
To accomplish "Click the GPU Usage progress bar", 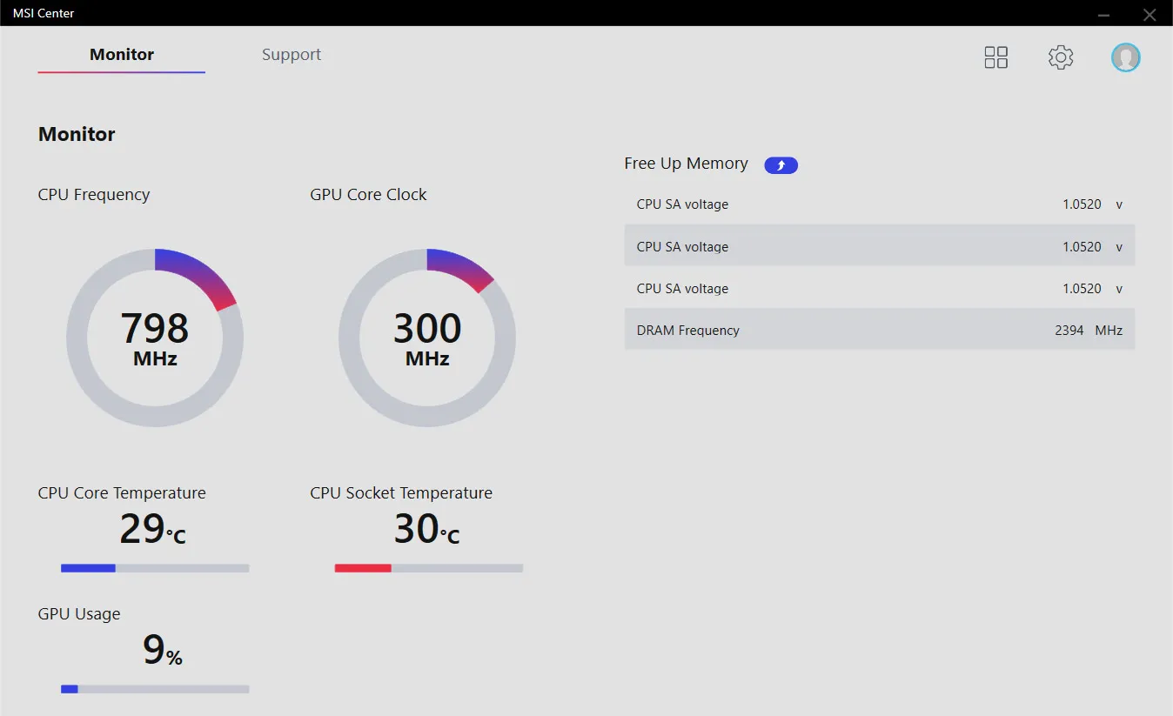I will (155, 689).
